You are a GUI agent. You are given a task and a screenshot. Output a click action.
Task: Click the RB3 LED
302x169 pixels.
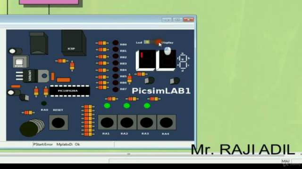(x=115, y=63)
